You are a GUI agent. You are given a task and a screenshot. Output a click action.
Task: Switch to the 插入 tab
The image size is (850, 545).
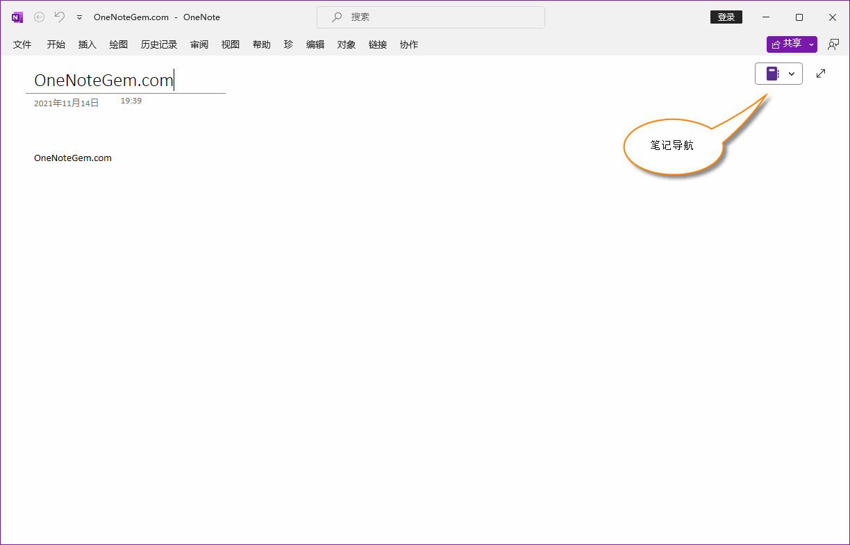coord(87,44)
